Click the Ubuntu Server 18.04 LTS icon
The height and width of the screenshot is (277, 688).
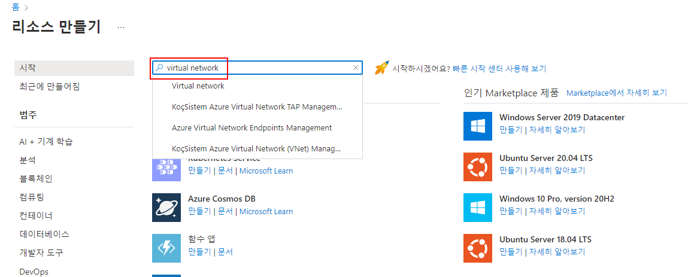pyautogui.click(x=477, y=248)
